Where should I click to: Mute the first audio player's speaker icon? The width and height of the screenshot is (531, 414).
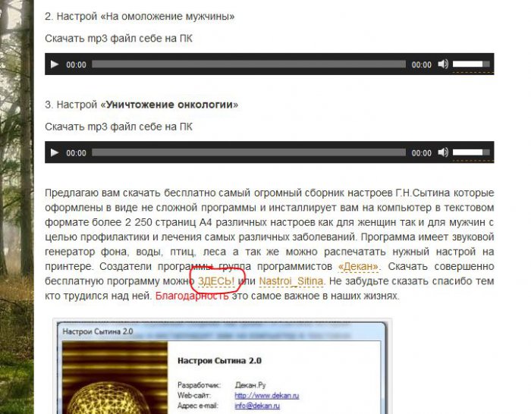[x=443, y=64]
